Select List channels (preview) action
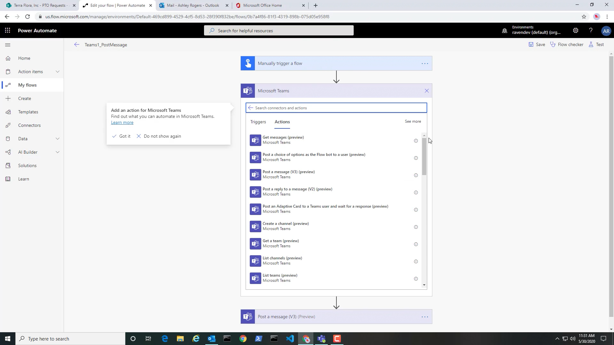This screenshot has height=345, width=614. tap(334, 261)
